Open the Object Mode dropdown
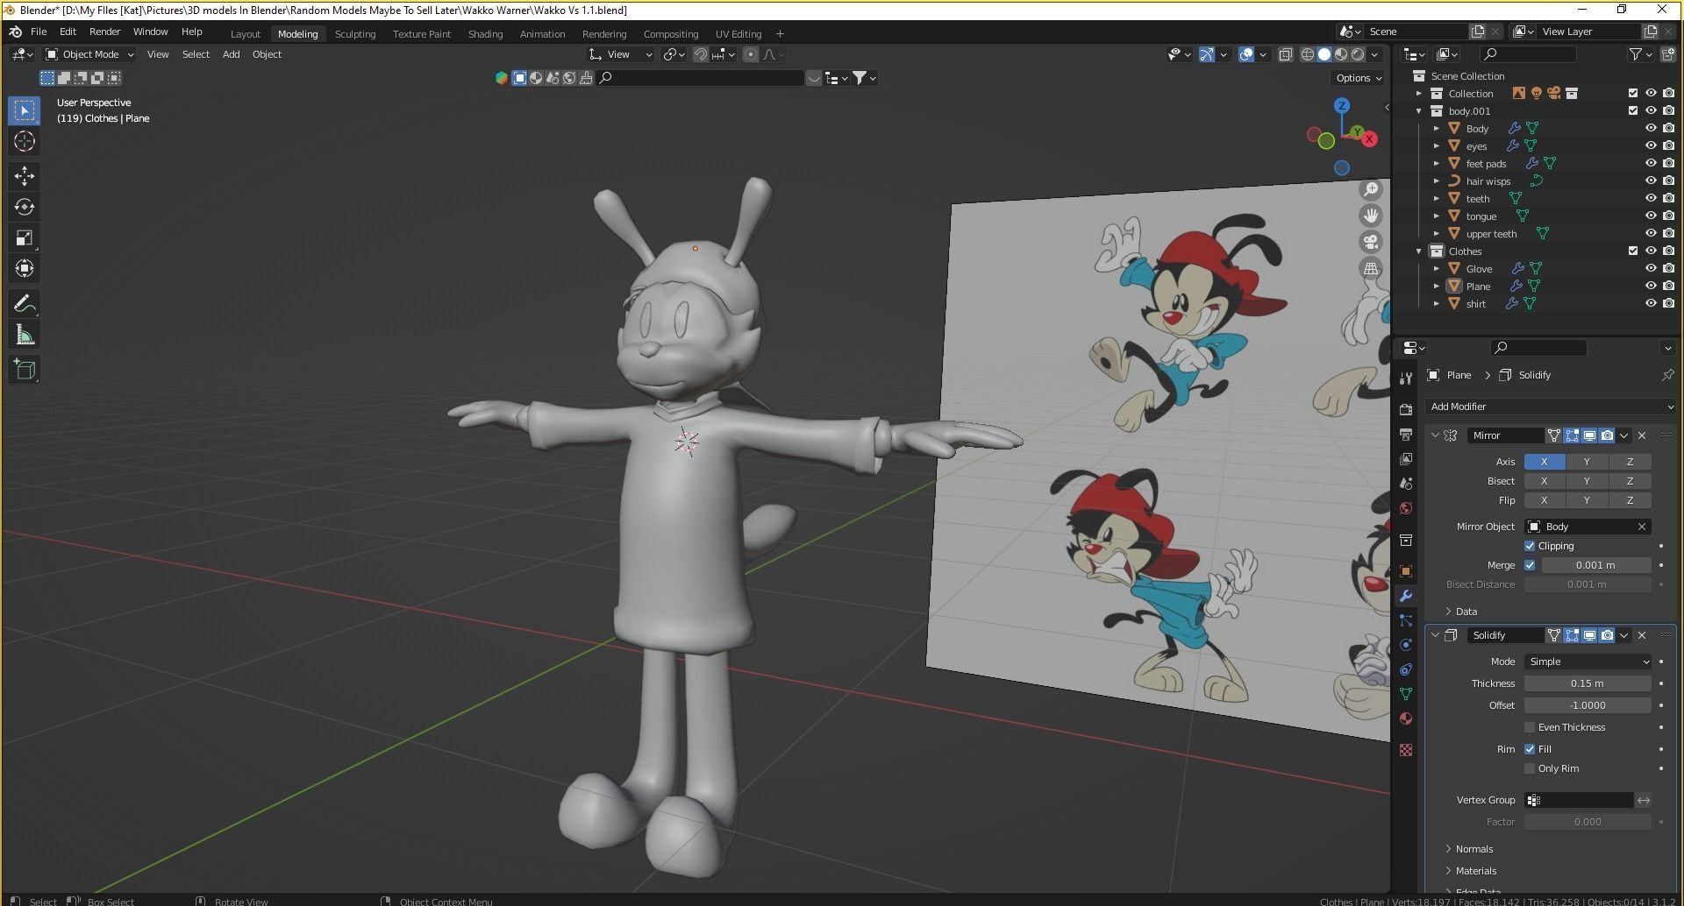This screenshot has height=906, width=1684. coord(90,54)
